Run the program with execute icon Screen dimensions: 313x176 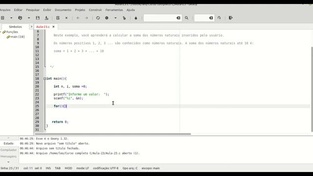tap(124, 18)
